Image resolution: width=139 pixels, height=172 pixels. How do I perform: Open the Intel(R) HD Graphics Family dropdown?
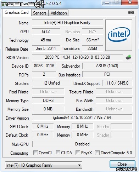[44, 165]
